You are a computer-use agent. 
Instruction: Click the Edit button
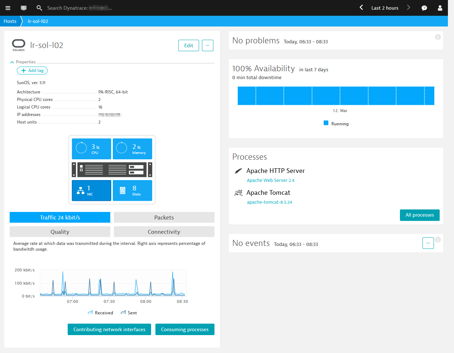click(189, 45)
